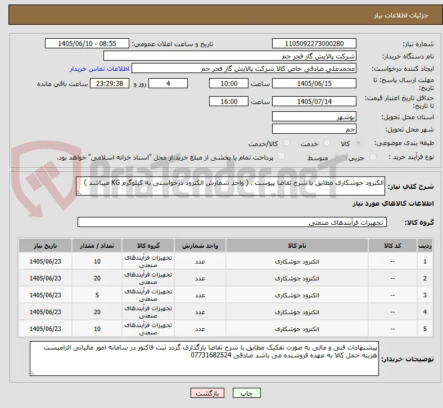Click the date 1405/06/23 in row 3
Image resolution: width=443 pixels, height=408 pixels.
(x=45, y=295)
